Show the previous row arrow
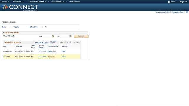 click(x=65, y=42)
